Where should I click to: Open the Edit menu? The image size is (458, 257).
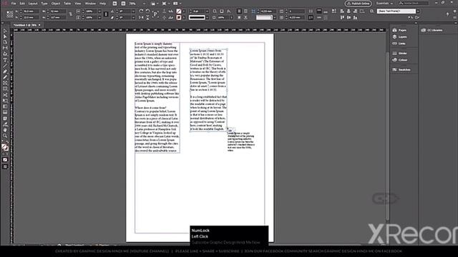[x=22, y=4]
